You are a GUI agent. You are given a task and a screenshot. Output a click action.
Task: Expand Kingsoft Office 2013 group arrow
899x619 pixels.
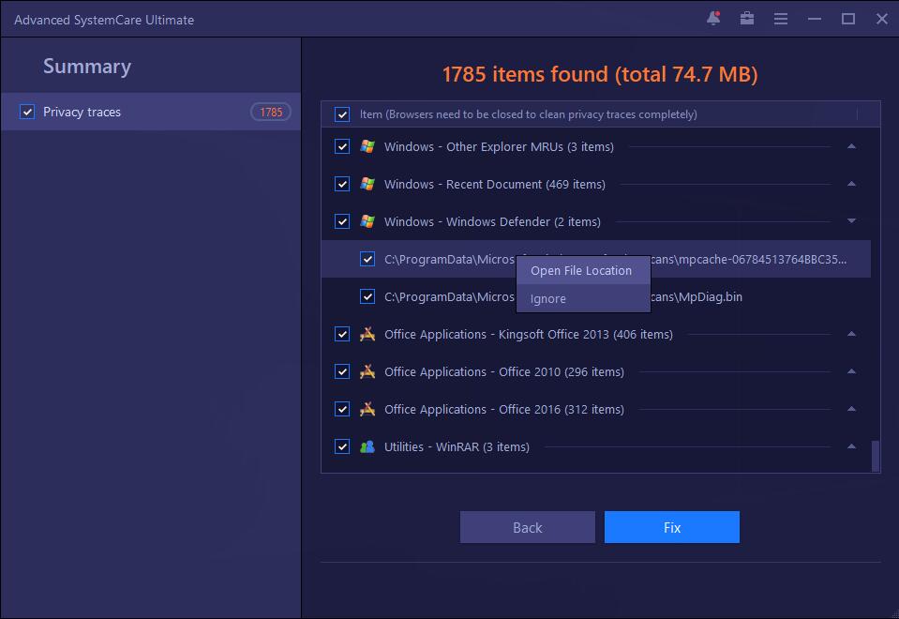coord(851,333)
